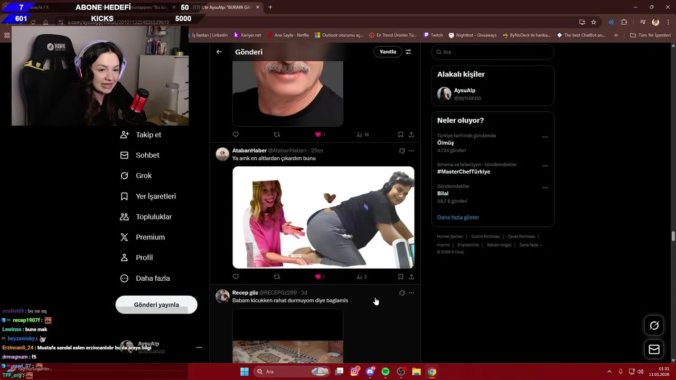
Task: Open the Bilal trending topic
Action: tap(443, 193)
